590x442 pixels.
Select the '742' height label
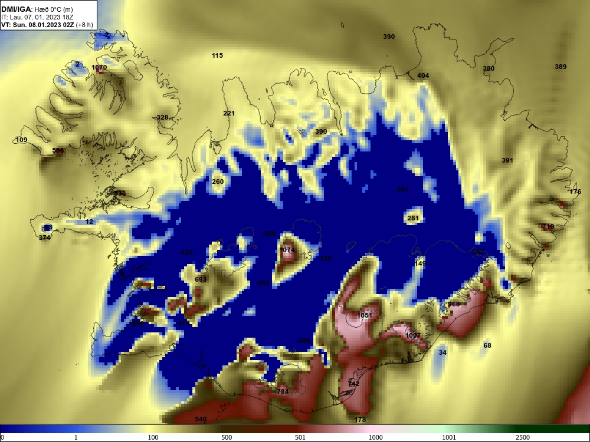coord(353,384)
